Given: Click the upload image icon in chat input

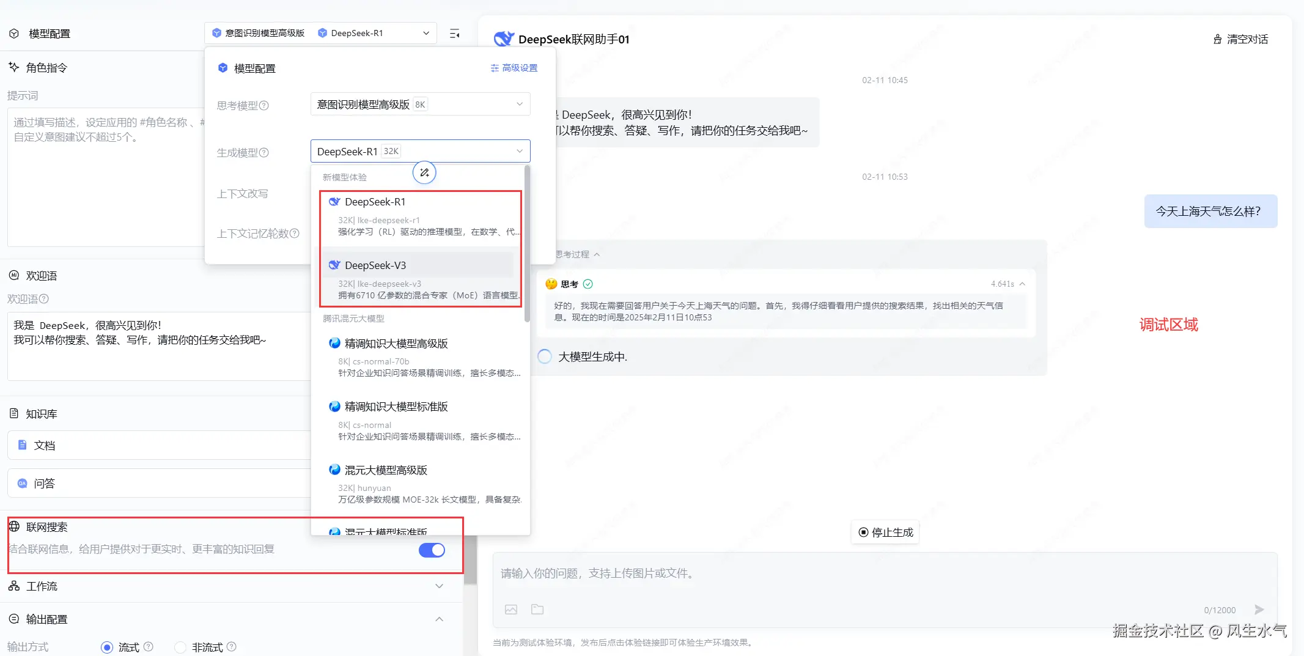Looking at the screenshot, I should (x=511, y=610).
